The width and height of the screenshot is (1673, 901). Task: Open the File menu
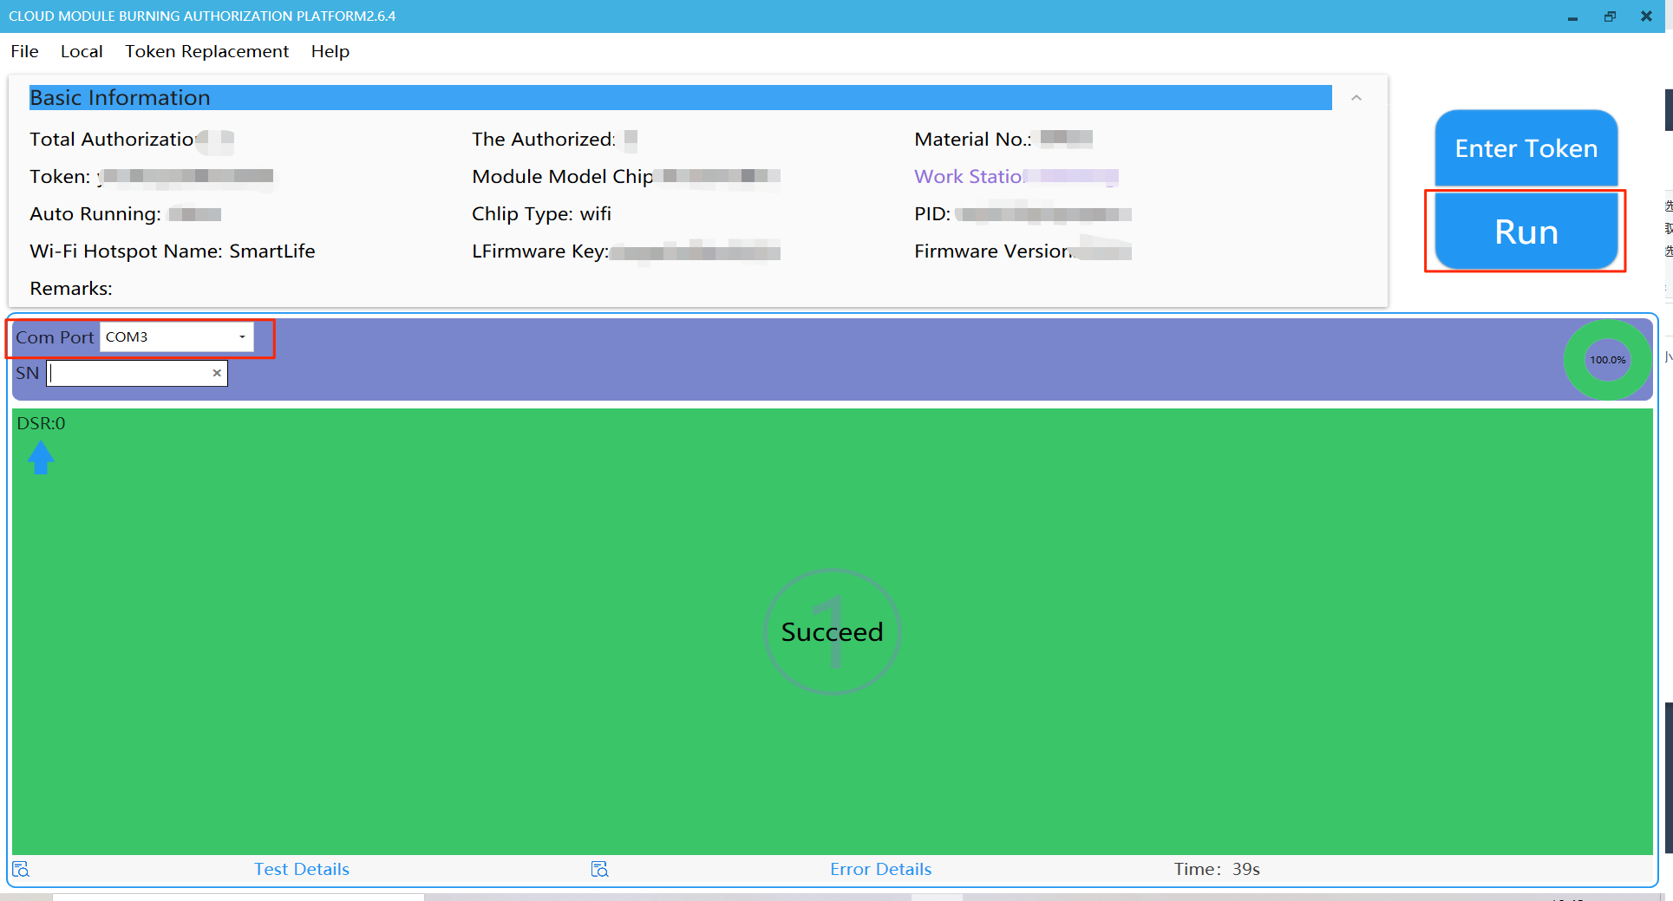(23, 51)
